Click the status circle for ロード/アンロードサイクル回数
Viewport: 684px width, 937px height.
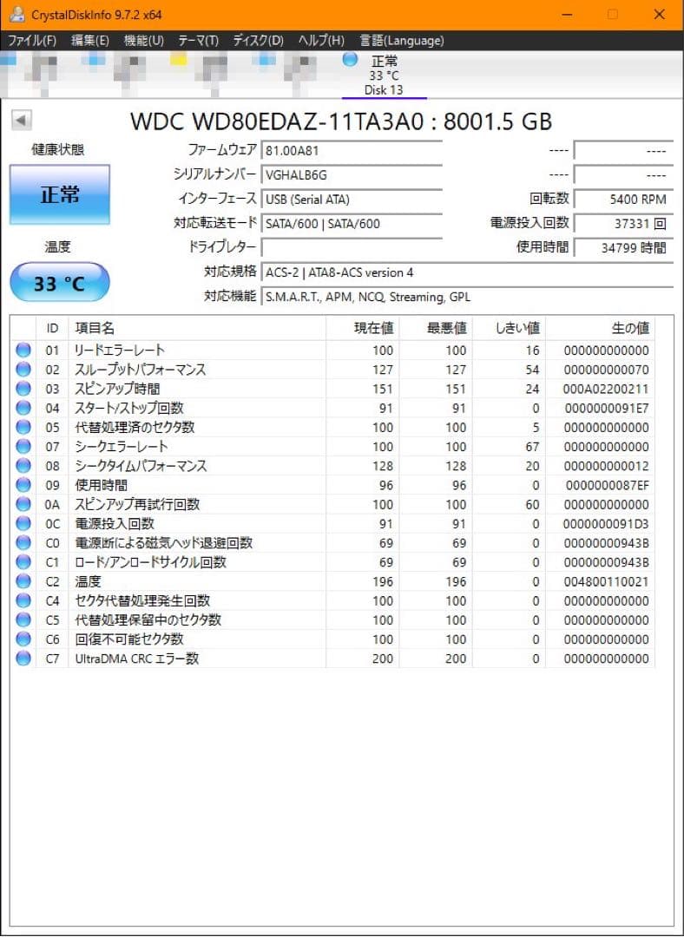point(23,561)
